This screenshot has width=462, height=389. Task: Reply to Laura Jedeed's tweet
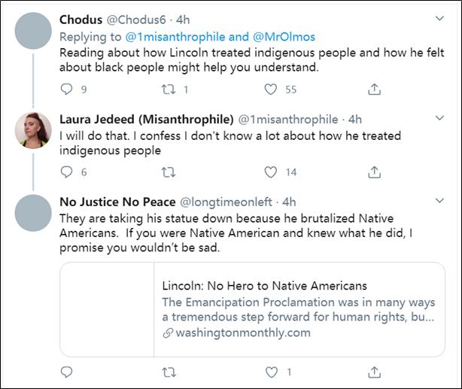pos(67,172)
